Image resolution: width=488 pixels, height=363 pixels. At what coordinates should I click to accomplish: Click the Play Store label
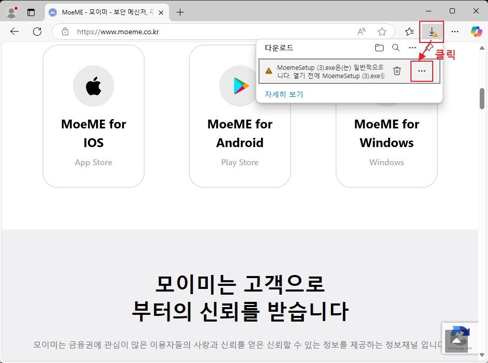pyautogui.click(x=240, y=163)
